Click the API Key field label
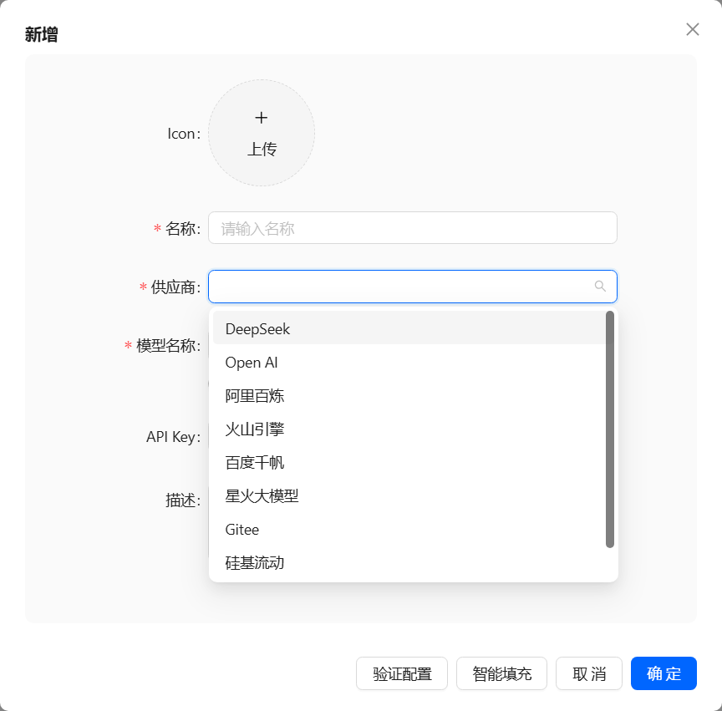This screenshot has height=711, width=722. (171, 437)
